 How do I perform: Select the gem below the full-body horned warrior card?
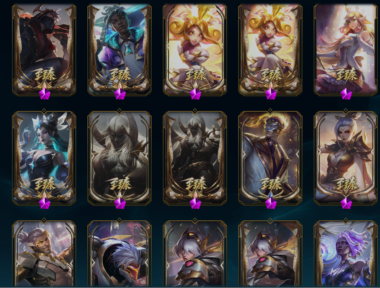(195, 203)
